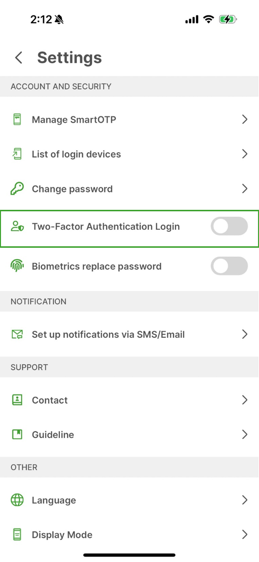The image size is (259, 562).
Task: Open List of login devices chevron
Action: click(x=245, y=154)
